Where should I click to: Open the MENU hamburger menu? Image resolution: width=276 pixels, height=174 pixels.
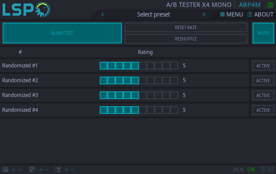231,14
